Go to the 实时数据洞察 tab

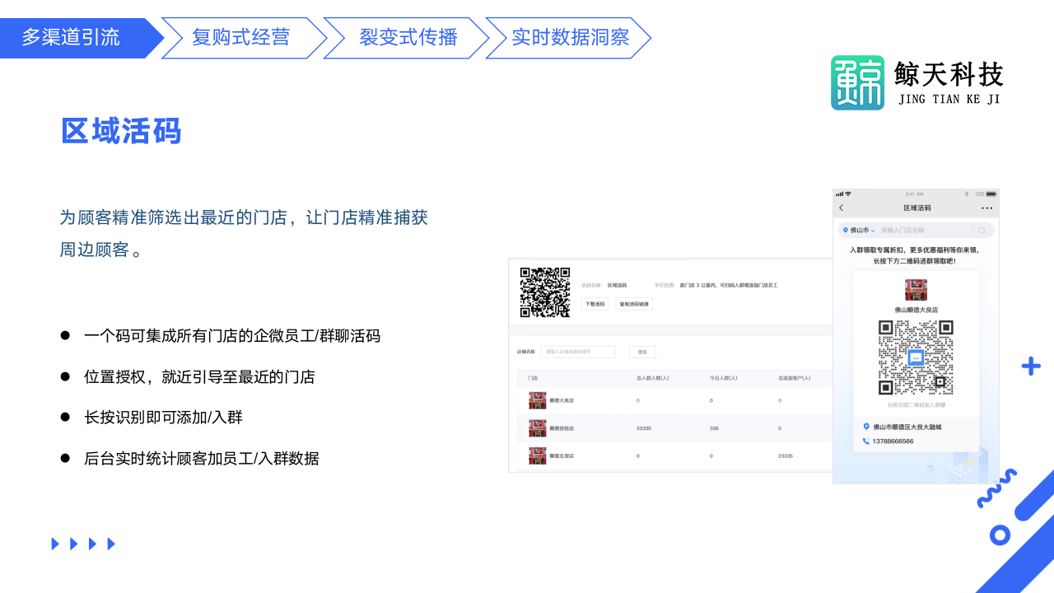570,38
